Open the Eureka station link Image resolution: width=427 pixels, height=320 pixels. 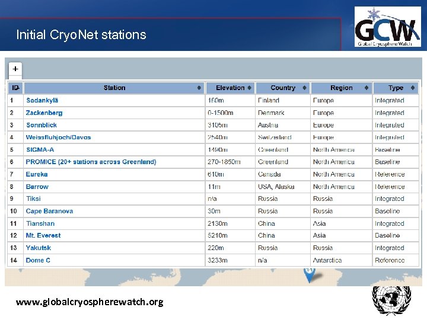[37, 174]
